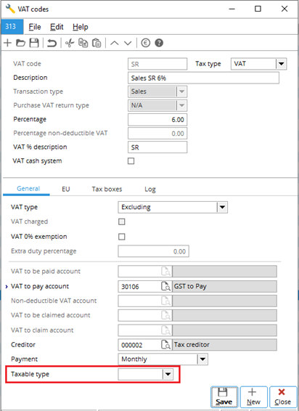The width and height of the screenshot is (299, 411).
Task: Open the Edit menu
Action: pos(57,27)
